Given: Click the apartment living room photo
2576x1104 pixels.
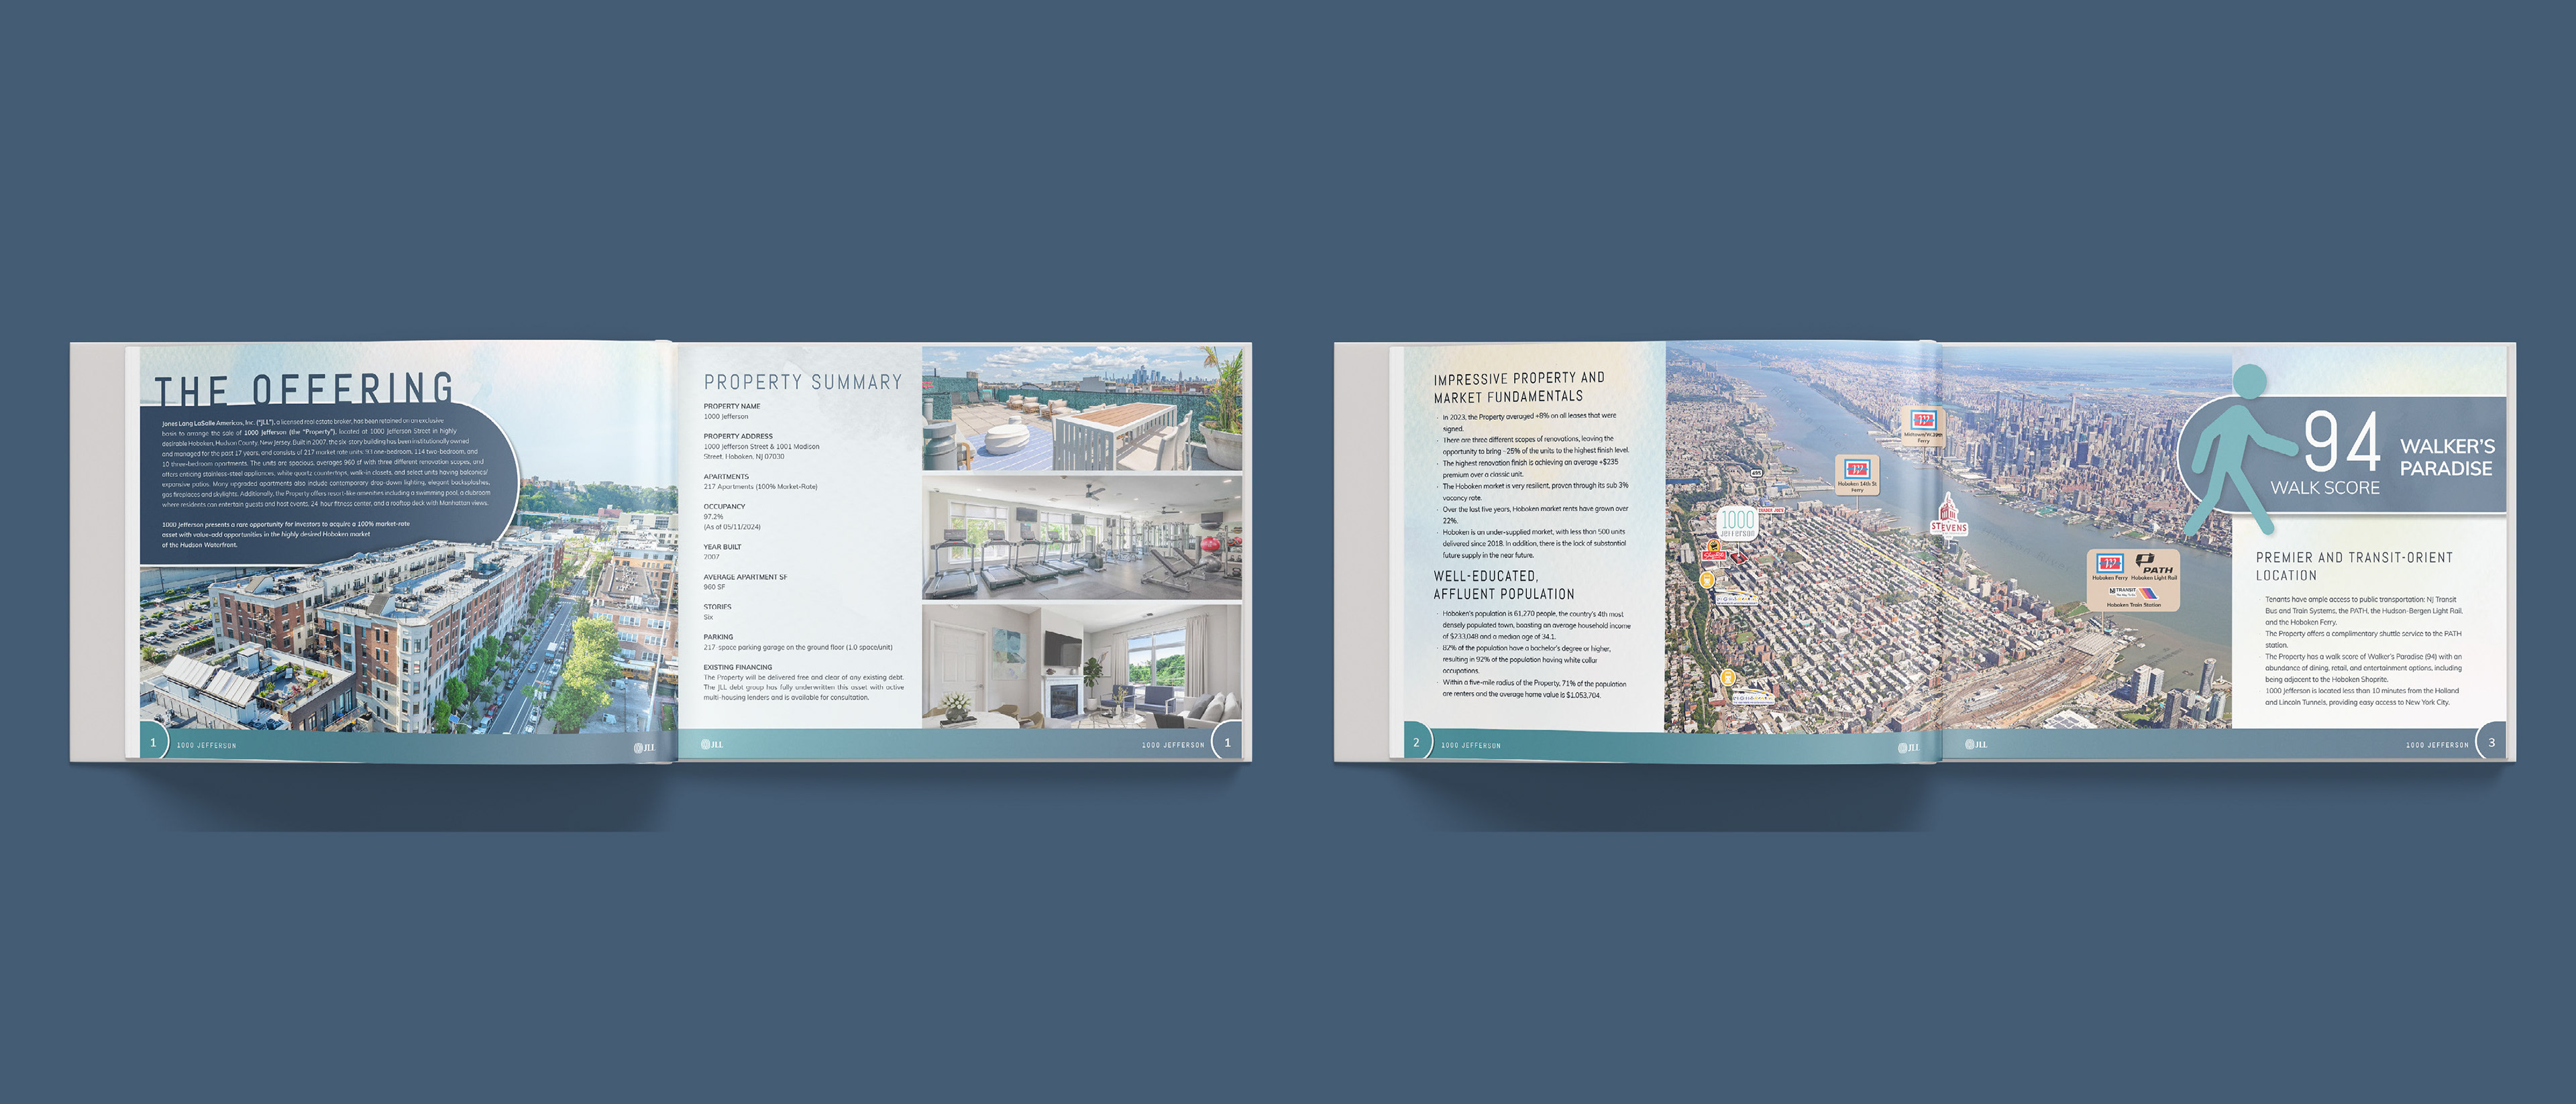Looking at the screenshot, I should [x=1081, y=665].
